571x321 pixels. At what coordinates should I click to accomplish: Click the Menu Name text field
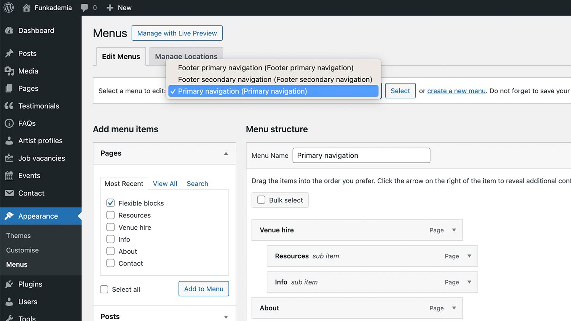click(x=361, y=156)
